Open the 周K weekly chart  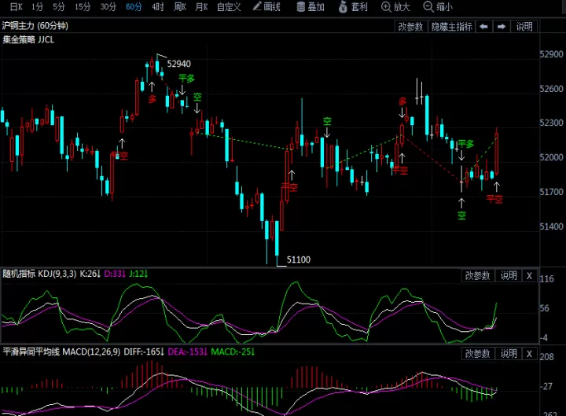click(180, 6)
